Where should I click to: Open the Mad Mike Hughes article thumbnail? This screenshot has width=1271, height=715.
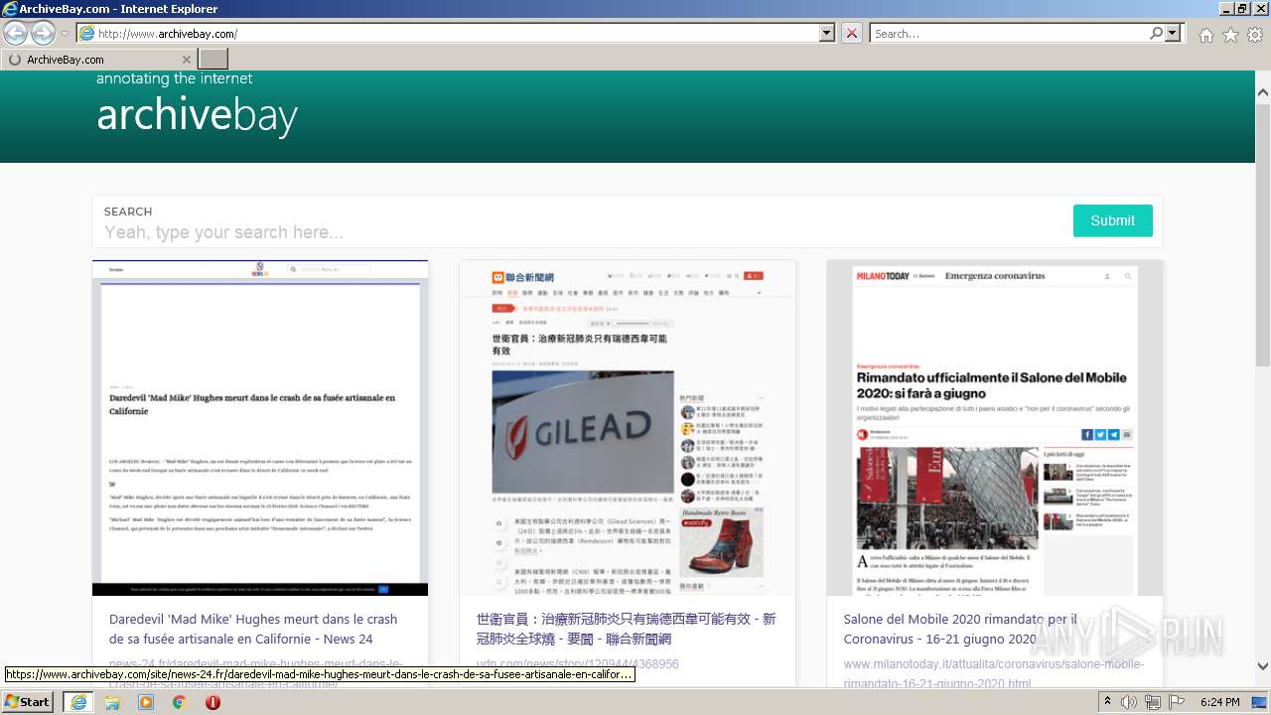(260, 428)
